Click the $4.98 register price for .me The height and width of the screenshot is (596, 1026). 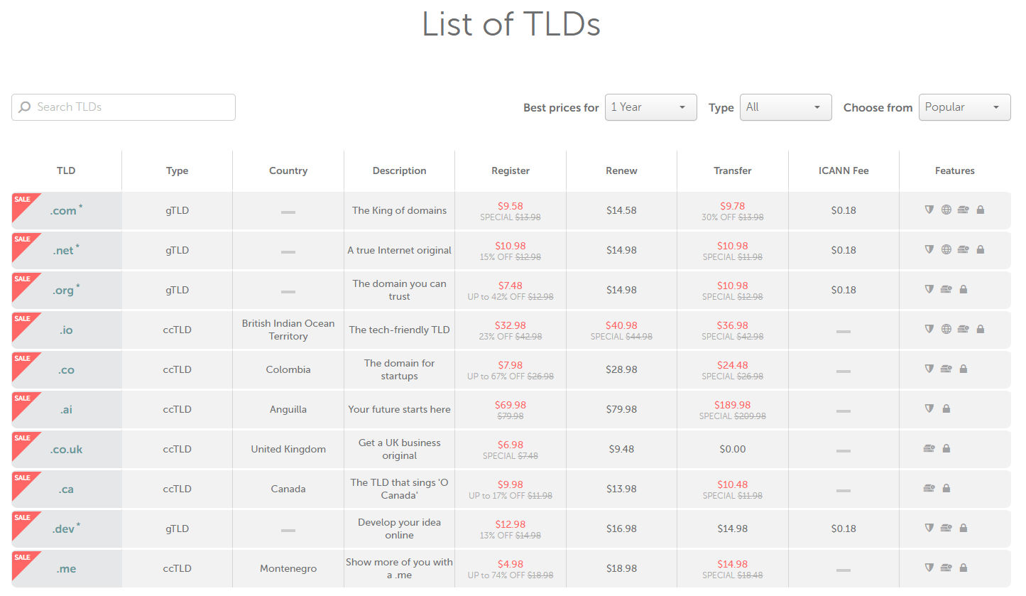coord(511,564)
